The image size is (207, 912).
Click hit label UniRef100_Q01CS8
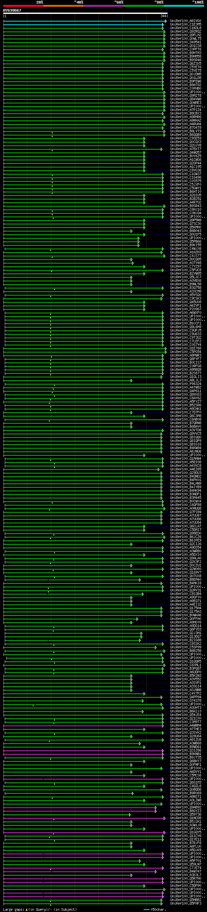coord(186,46)
